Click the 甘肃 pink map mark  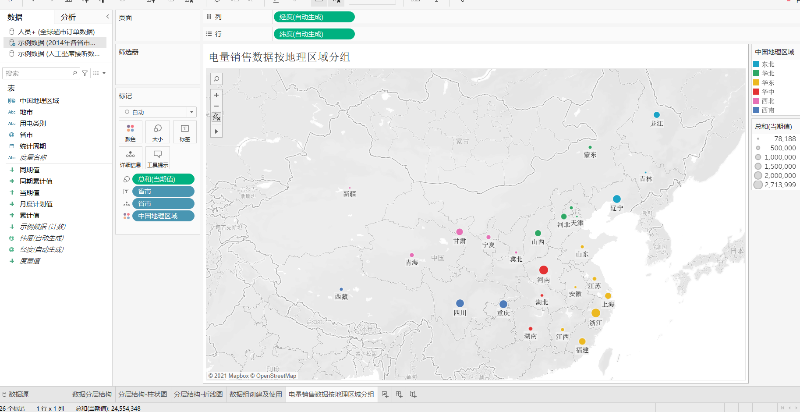coord(460,232)
